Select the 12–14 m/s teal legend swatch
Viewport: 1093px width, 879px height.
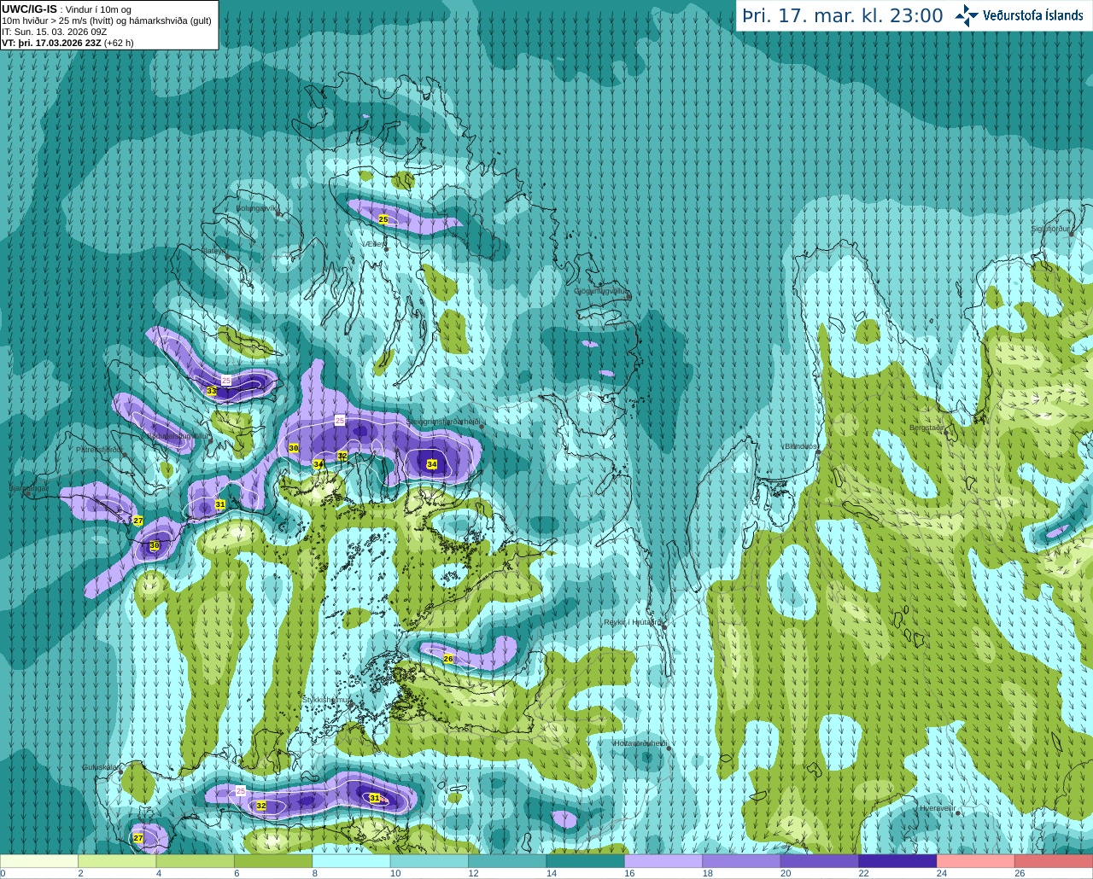pyautogui.click(x=507, y=861)
